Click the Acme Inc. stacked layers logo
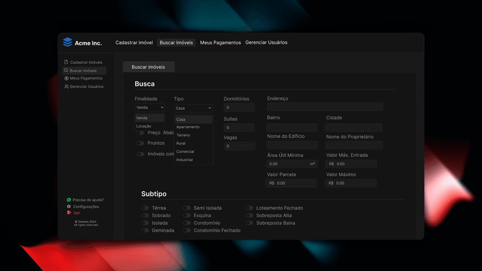This screenshot has height=271, width=482. (67, 42)
